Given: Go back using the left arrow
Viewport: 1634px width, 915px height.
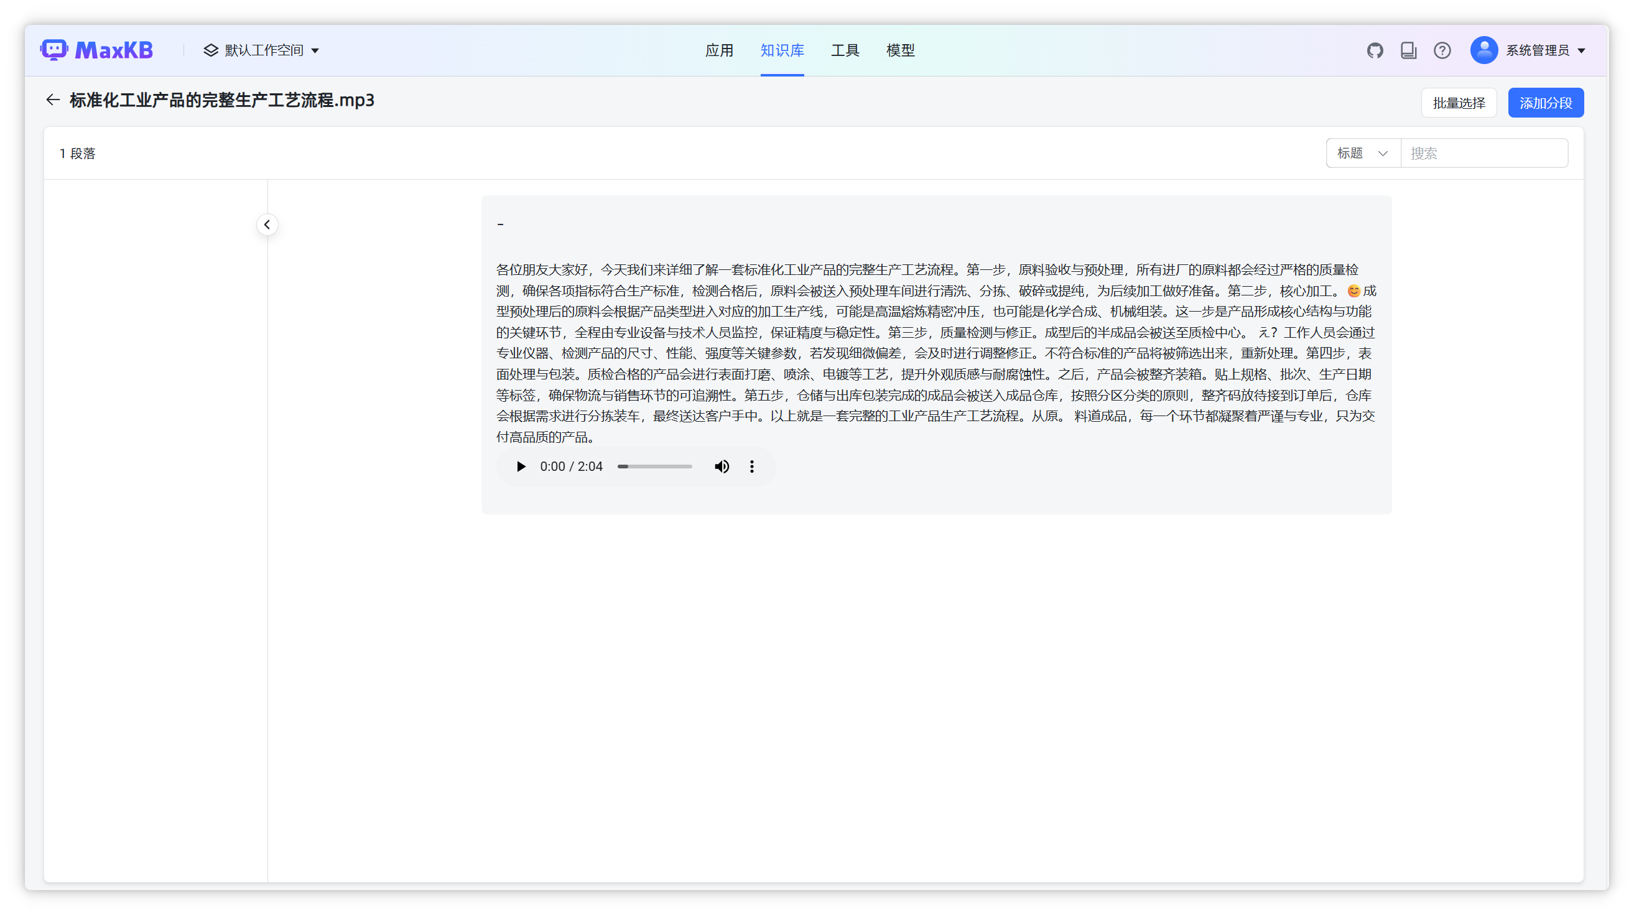Looking at the screenshot, I should [53, 100].
